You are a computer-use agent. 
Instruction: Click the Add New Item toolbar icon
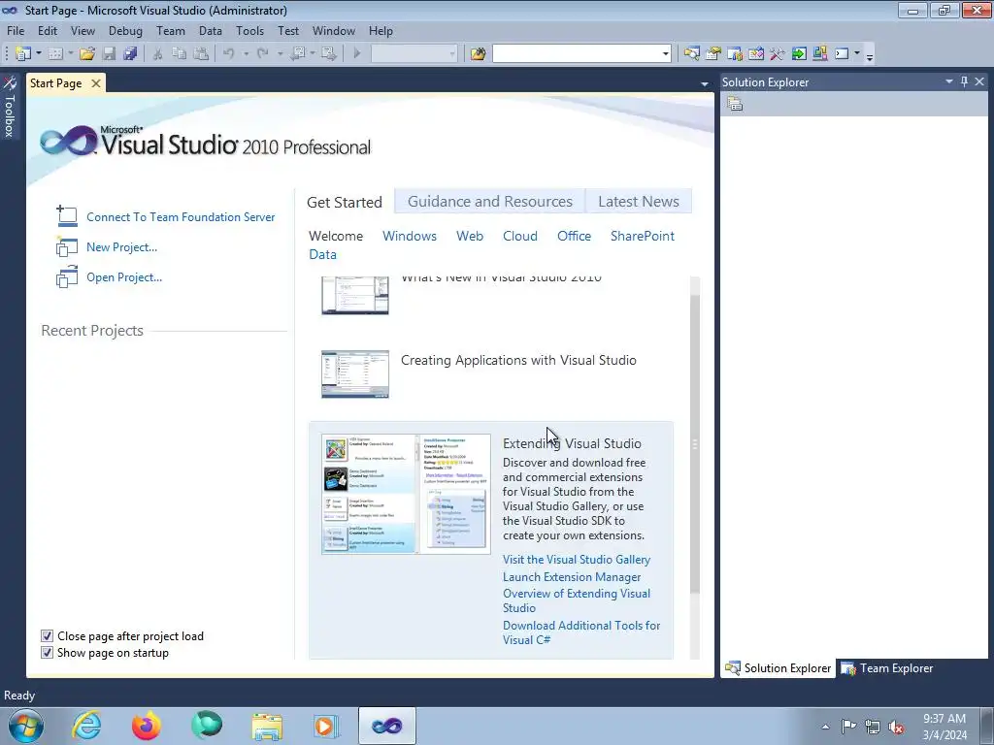(55, 54)
